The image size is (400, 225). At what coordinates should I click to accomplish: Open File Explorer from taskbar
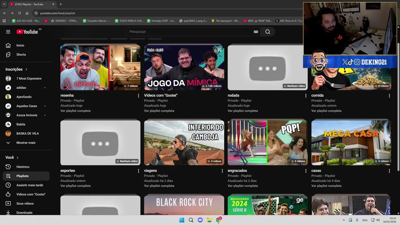(209, 220)
